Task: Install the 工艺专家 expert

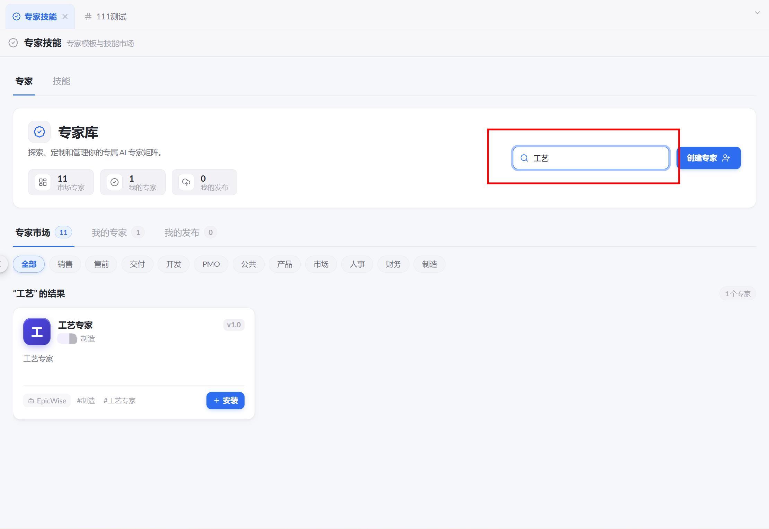Action: (226, 401)
